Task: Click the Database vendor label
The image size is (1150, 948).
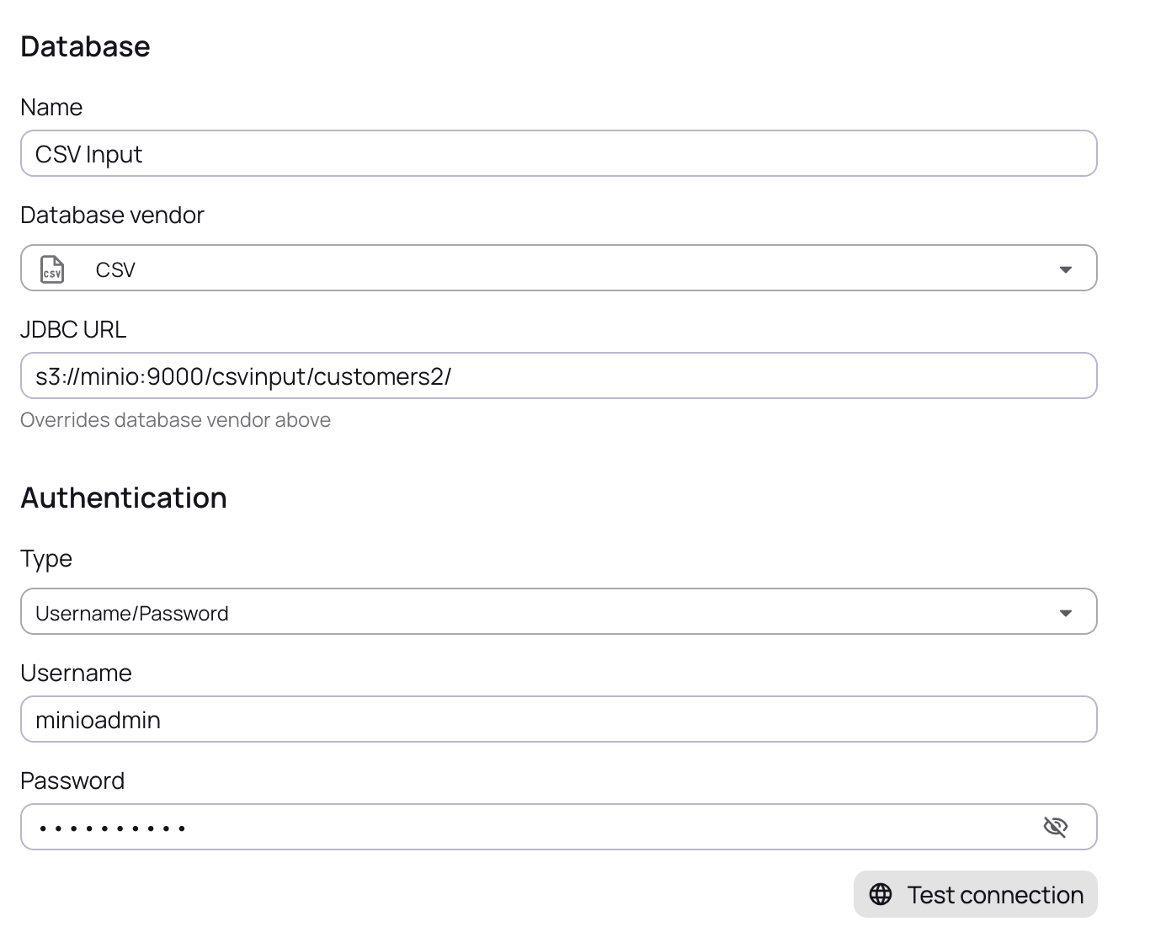Action: (112, 216)
